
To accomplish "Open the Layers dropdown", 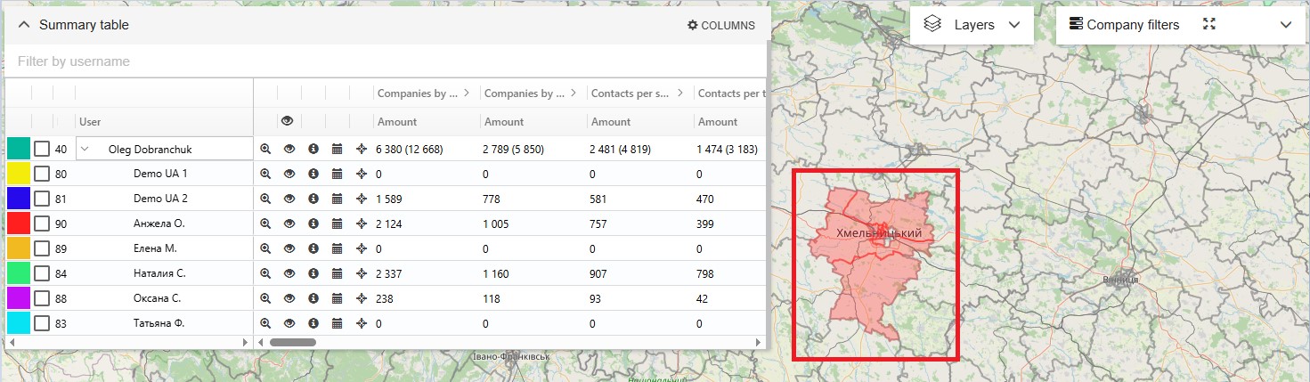I will pos(972,25).
